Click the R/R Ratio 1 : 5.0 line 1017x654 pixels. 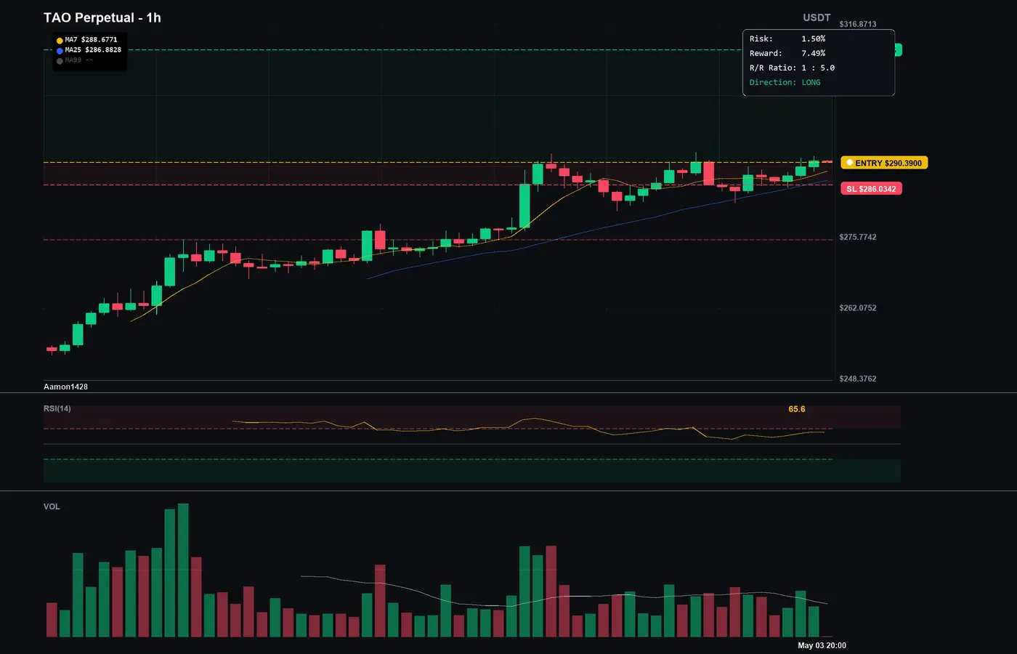792,68
